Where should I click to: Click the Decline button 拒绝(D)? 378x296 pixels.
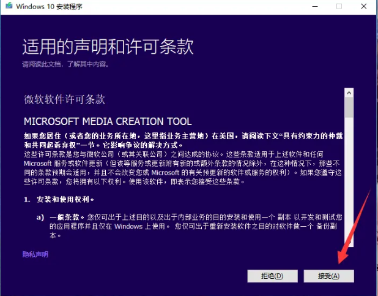(x=272, y=276)
